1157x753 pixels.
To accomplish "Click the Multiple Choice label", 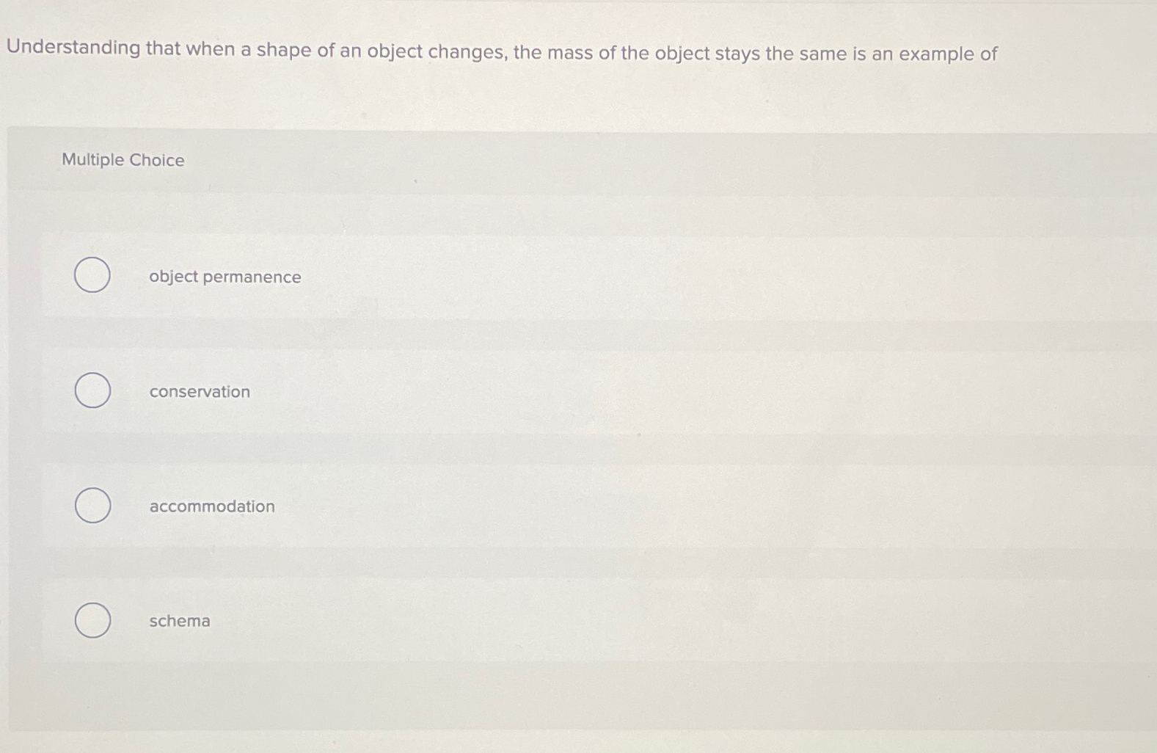I will pos(123,160).
